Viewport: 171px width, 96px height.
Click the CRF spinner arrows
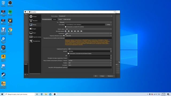tap(111, 56)
